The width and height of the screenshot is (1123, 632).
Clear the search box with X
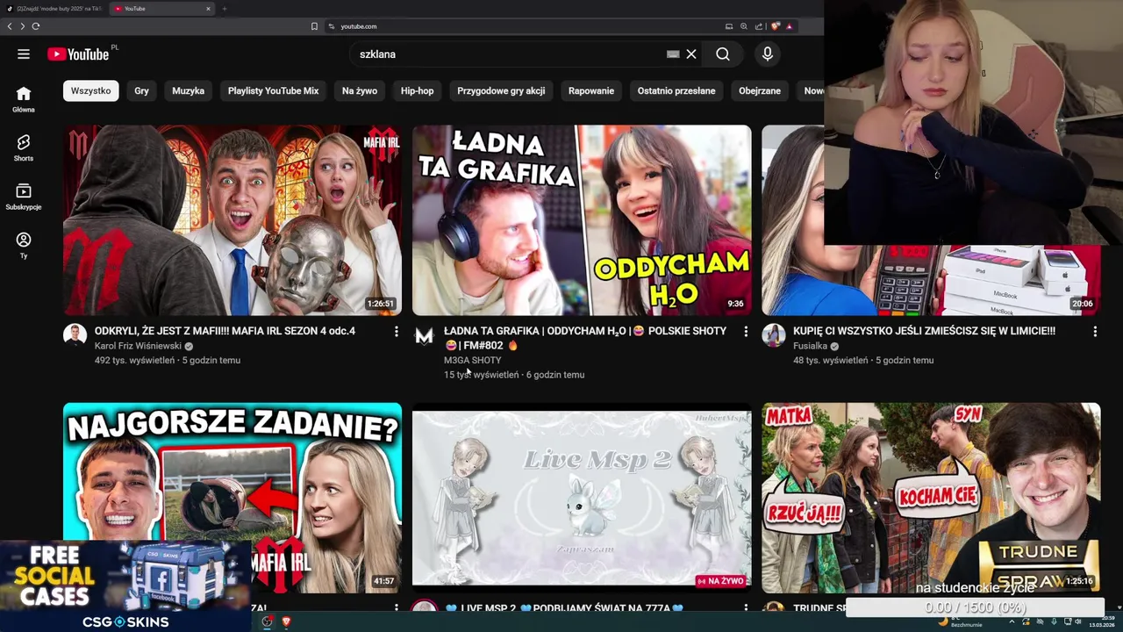(691, 54)
